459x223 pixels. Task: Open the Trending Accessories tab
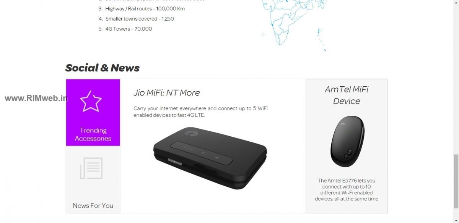pyautogui.click(x=93, y=113)
